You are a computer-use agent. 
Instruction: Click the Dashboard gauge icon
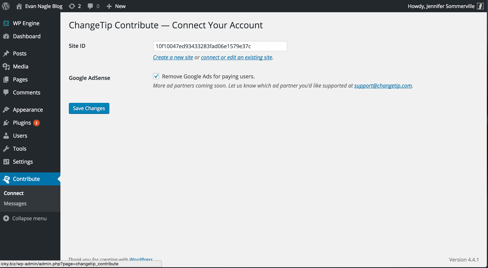pyautogui.click(x=6, y=36)
